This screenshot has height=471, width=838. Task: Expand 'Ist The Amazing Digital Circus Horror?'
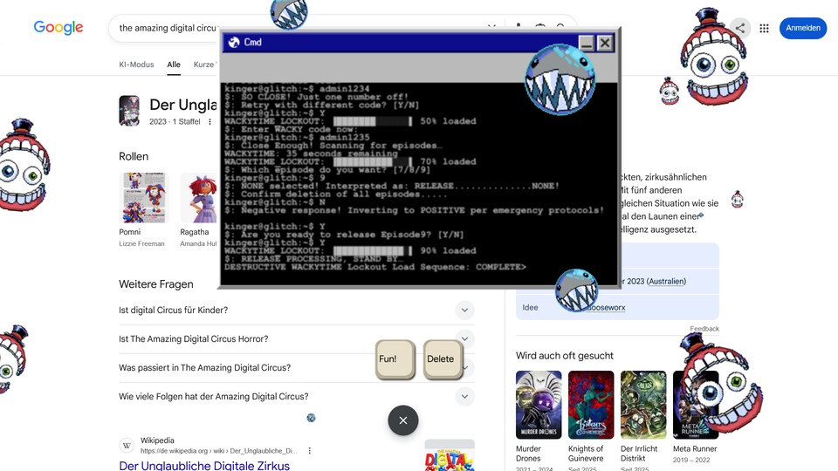(297, 339)
